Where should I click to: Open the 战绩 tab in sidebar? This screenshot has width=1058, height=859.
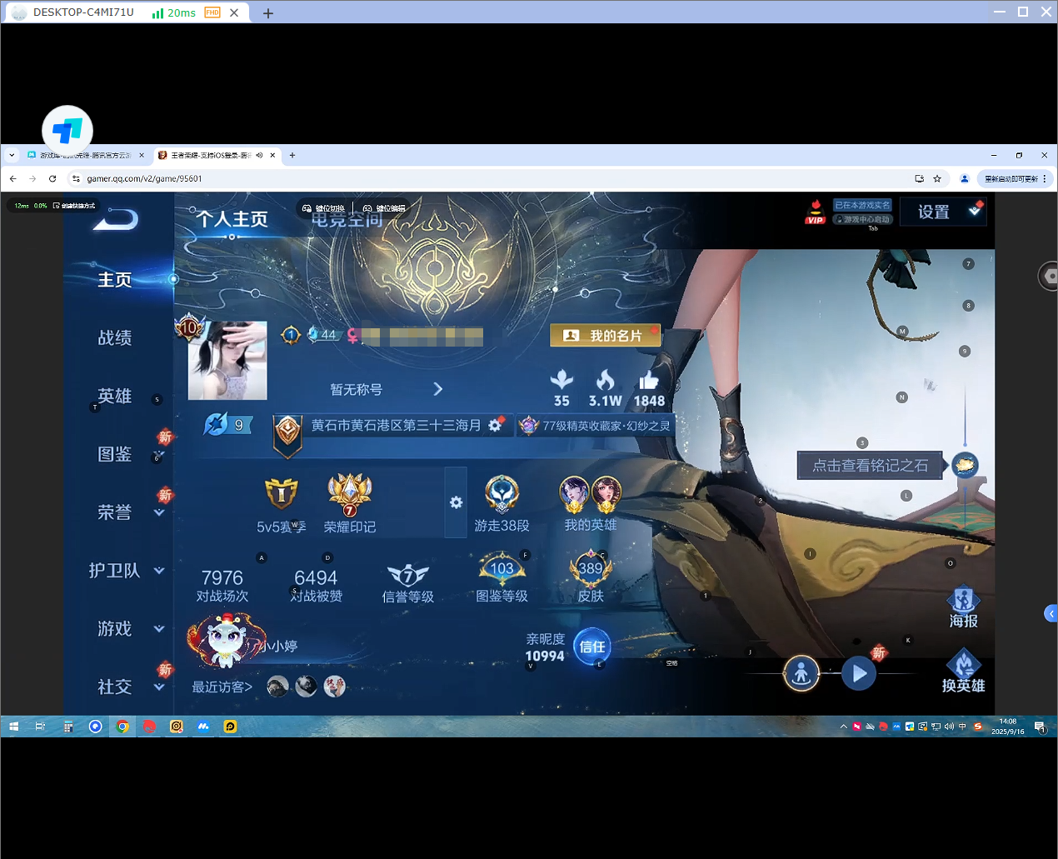tap(115, 337)
